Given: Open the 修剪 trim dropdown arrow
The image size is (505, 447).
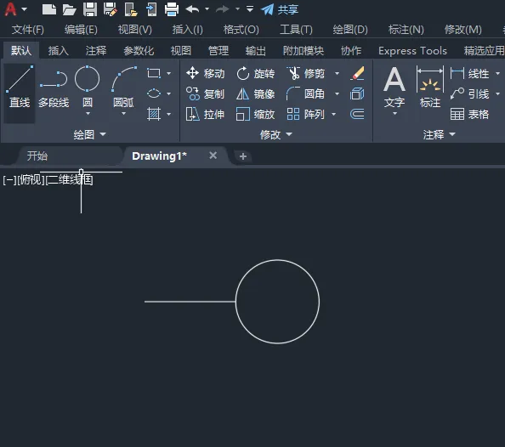Looking at the screenshot, I should point(337,74).
